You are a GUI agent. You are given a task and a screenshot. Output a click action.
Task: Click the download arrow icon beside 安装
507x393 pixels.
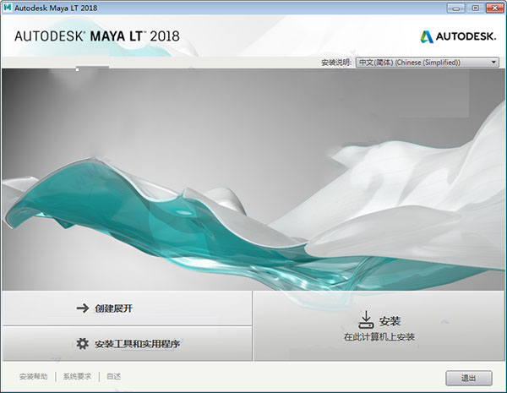pos(366,319)
